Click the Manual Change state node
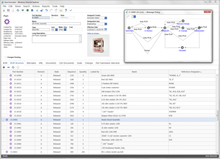220x159 pixels. [183, 21]
